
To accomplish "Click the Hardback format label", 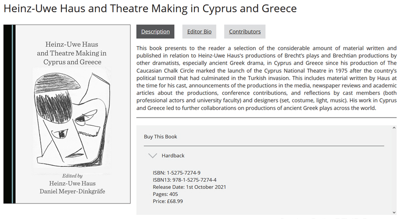I will pyautogui.click(x=173, y=156).
